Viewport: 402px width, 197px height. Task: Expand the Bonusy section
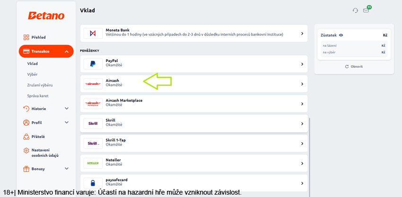coord(67,169)
